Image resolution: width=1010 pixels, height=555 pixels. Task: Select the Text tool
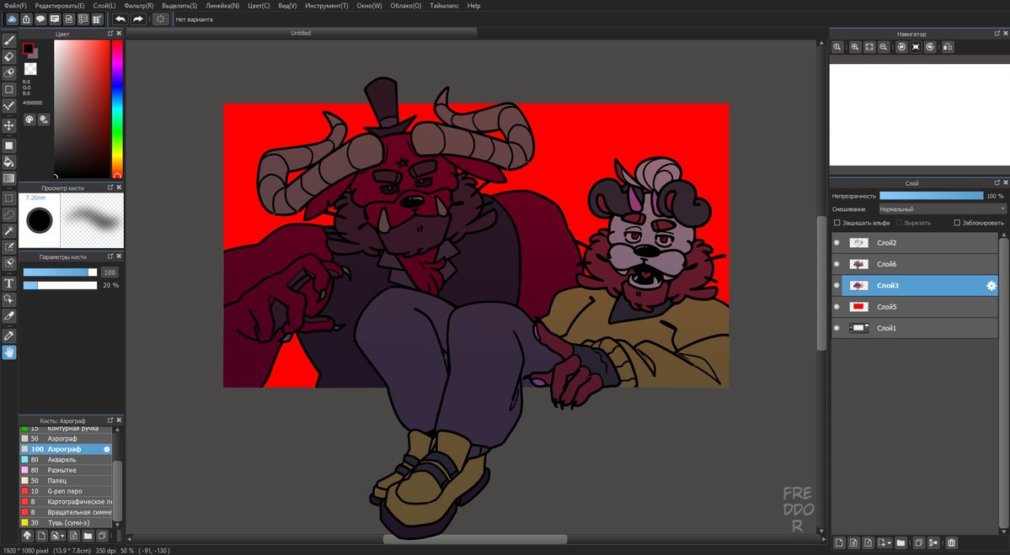click(x=9, y=283)
